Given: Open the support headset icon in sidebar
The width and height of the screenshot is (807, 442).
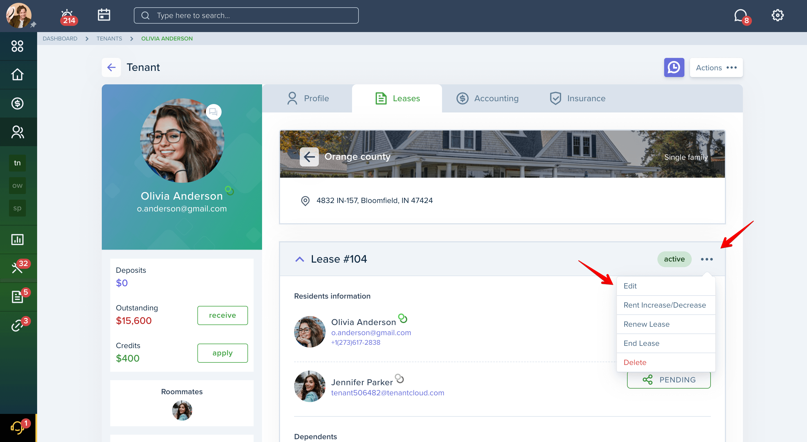Looking at the screenshot, I should 18,427.
